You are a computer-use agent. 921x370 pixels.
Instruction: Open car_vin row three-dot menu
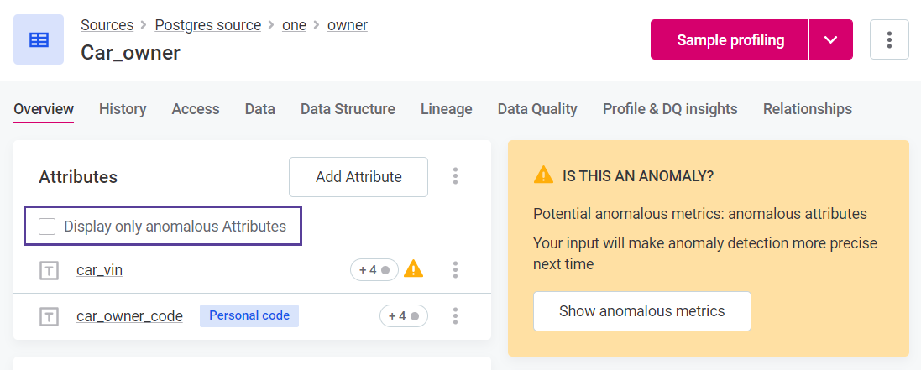point(455,270)
